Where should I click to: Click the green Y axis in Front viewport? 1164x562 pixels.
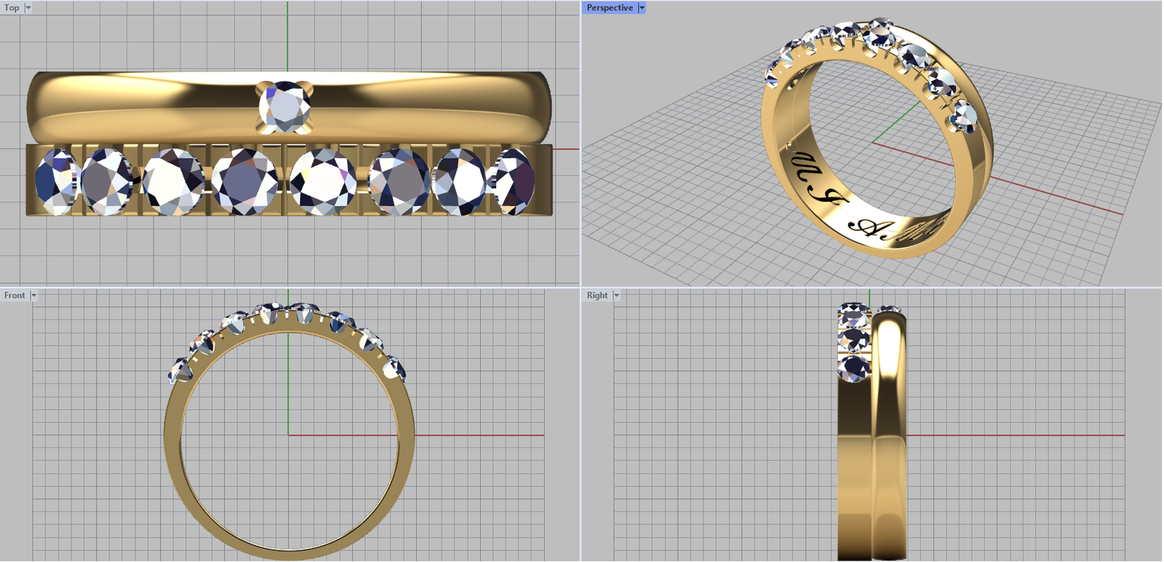pos(289,386)
